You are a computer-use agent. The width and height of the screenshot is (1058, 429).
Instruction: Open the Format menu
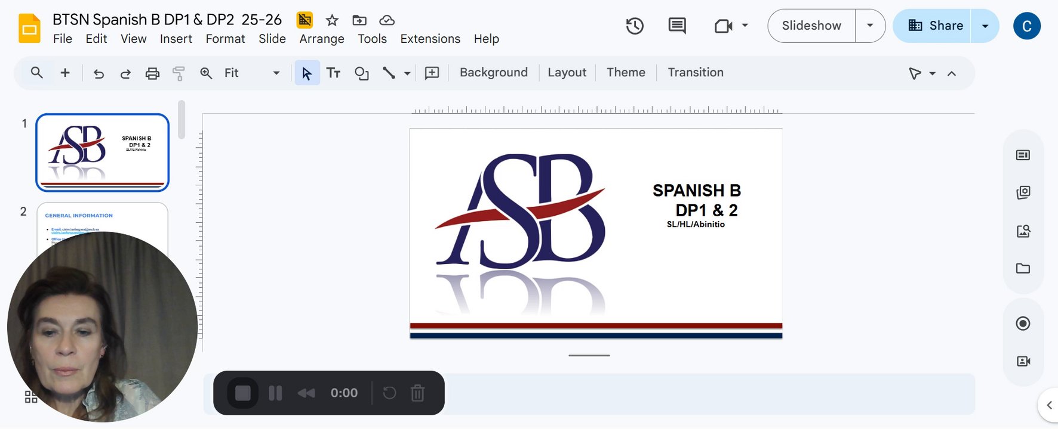click(x=225, y=39)
